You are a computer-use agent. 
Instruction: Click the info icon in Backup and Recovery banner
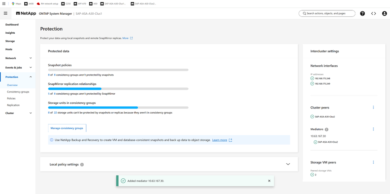(52, 140)
